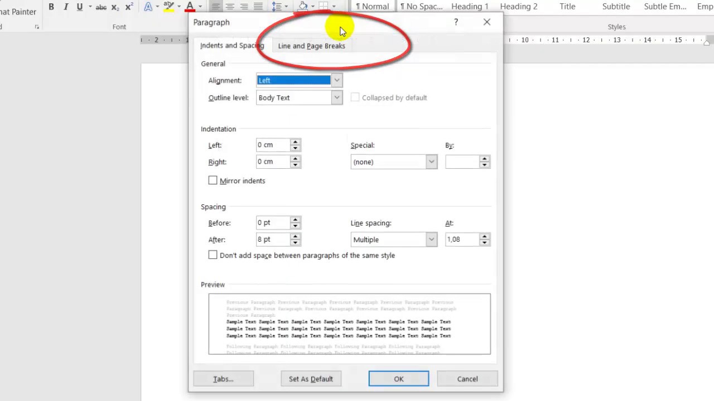Toggle Bold formatting in the ribbon
Viewport: 714px width, 401px height.
point(51,7)
